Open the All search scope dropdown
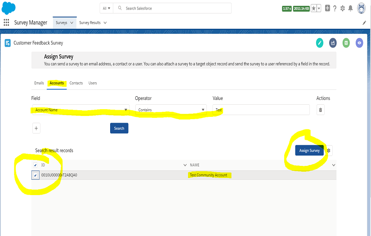 (x=107, y=8)
